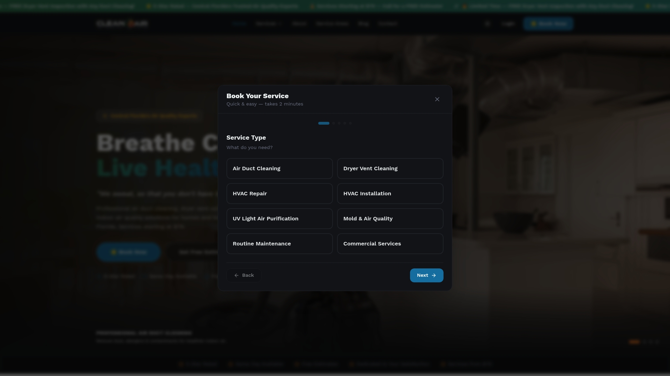Click the Back button
This screenshot has width=670, height=376.
[x=244, y=275]
